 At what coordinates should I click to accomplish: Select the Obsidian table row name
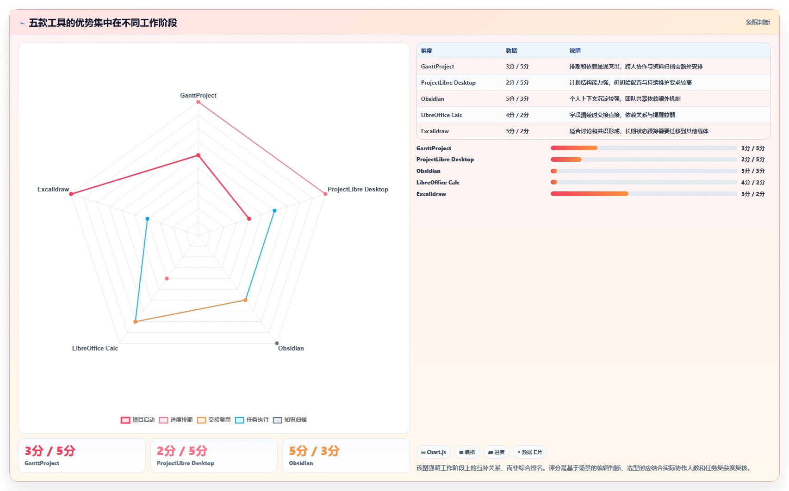[x=432, y=99]
